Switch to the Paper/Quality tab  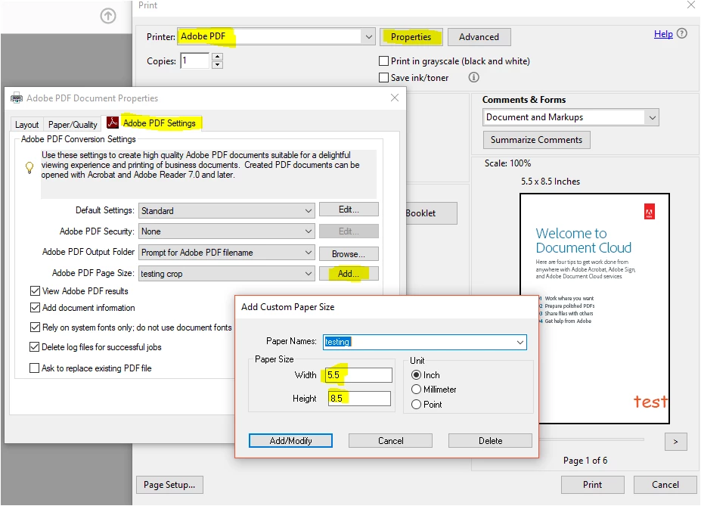[x=73, y=125]
